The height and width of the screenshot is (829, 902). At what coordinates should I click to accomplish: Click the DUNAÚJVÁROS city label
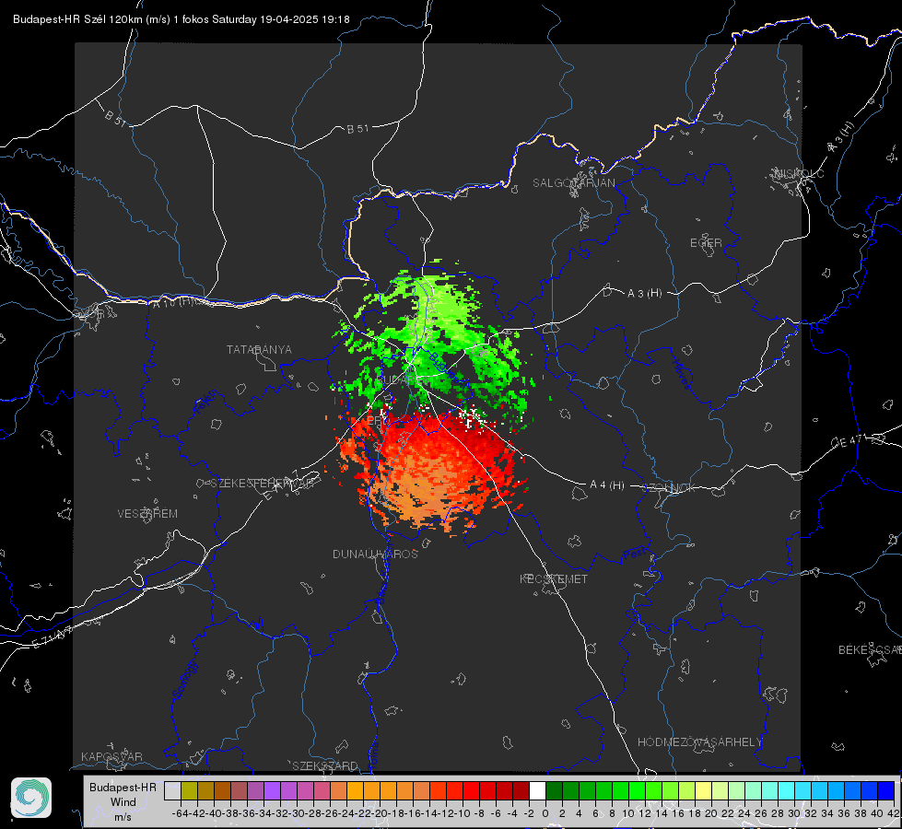click(375, 554)
